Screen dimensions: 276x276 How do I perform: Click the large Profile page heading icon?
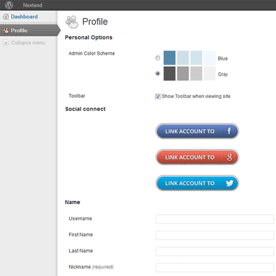[x=72, y=22]
